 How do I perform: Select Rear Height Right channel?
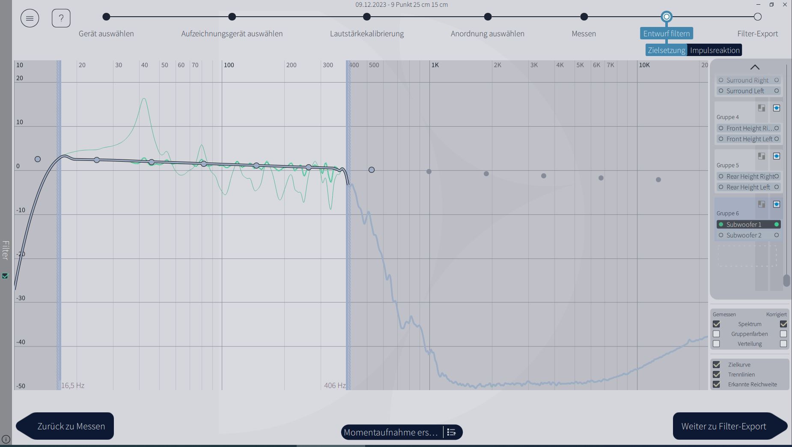click(749, 176)
